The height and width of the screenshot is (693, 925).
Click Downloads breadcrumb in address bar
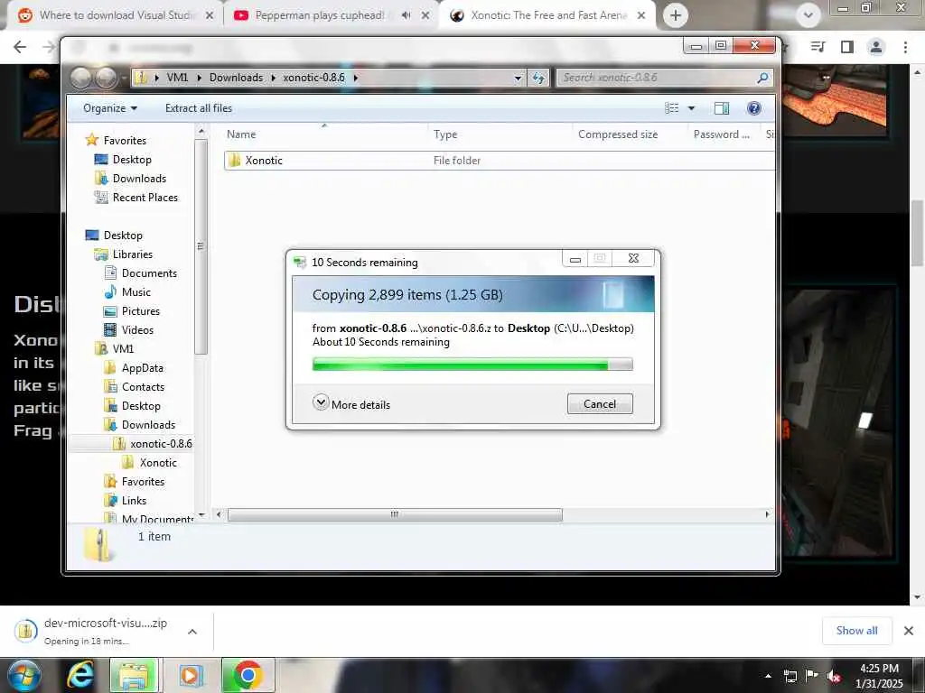236,78
